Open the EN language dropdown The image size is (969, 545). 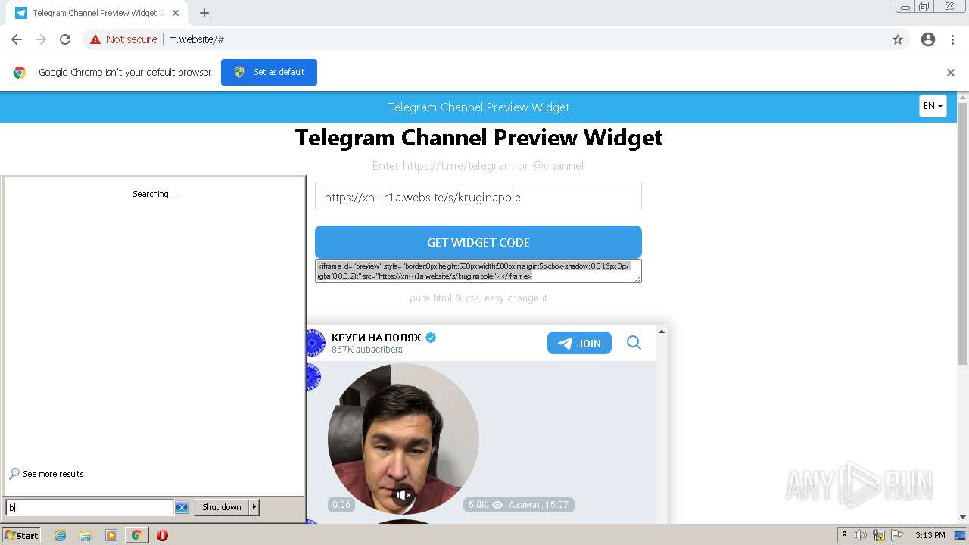coord(933,106)
